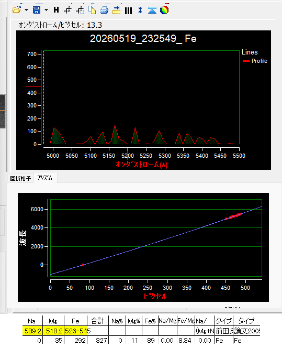Save the profile with the floppy disk icon
This screenshot has height=348, width=282.
tap(37, 10)
